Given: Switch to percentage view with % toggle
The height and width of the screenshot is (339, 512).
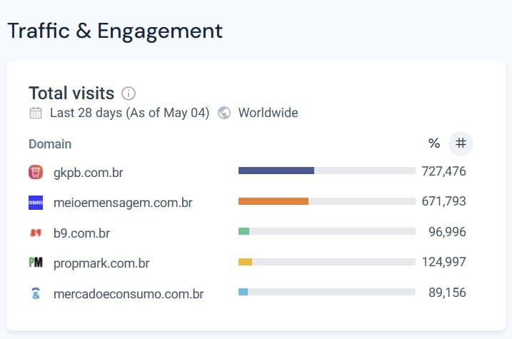Looking at the screenshot, I should pos(434,143).
